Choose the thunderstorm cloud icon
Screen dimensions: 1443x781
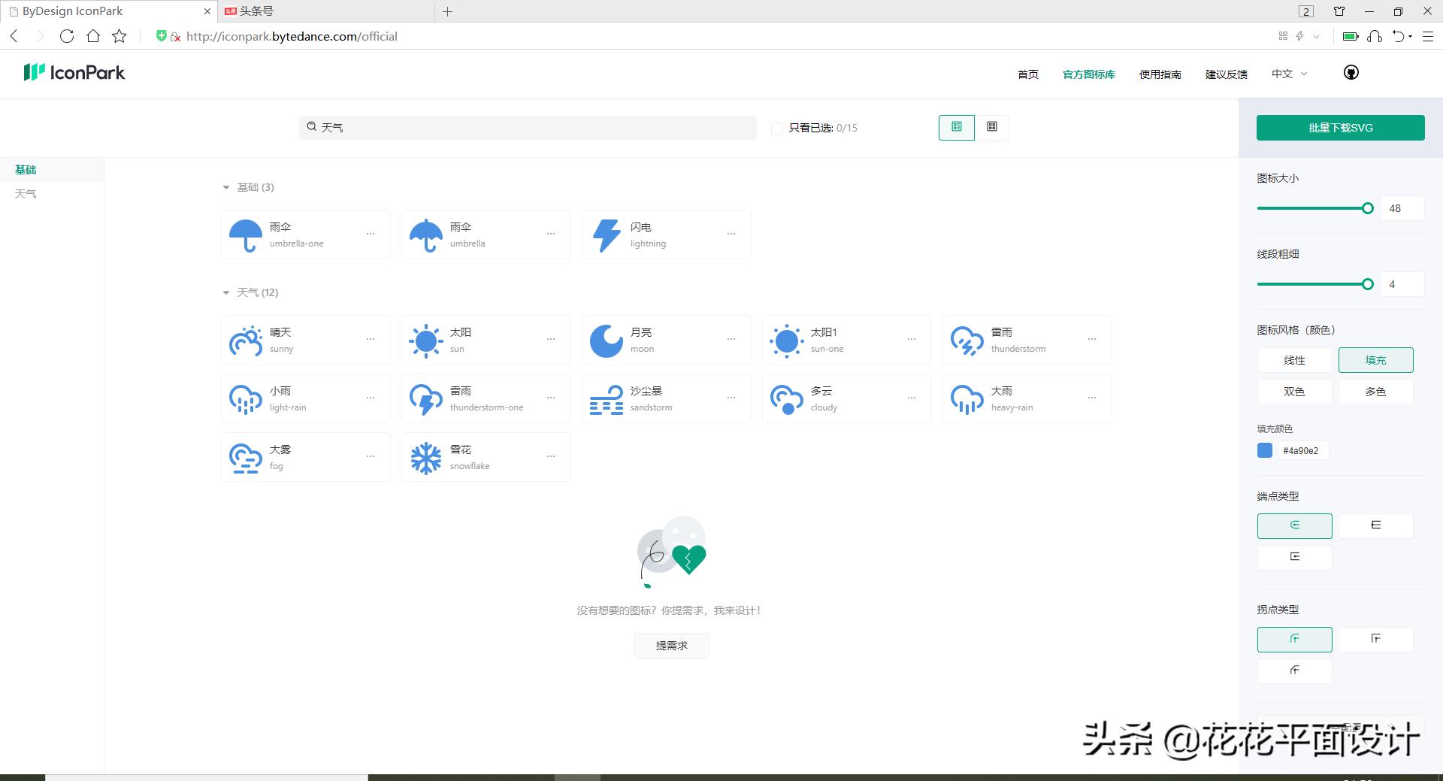[967, 341]
